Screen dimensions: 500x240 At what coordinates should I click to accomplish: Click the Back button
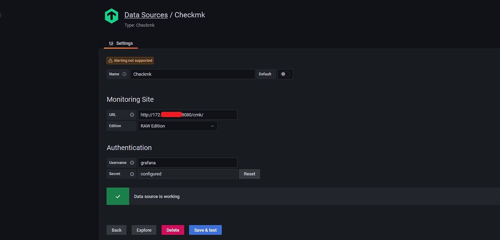116,230
